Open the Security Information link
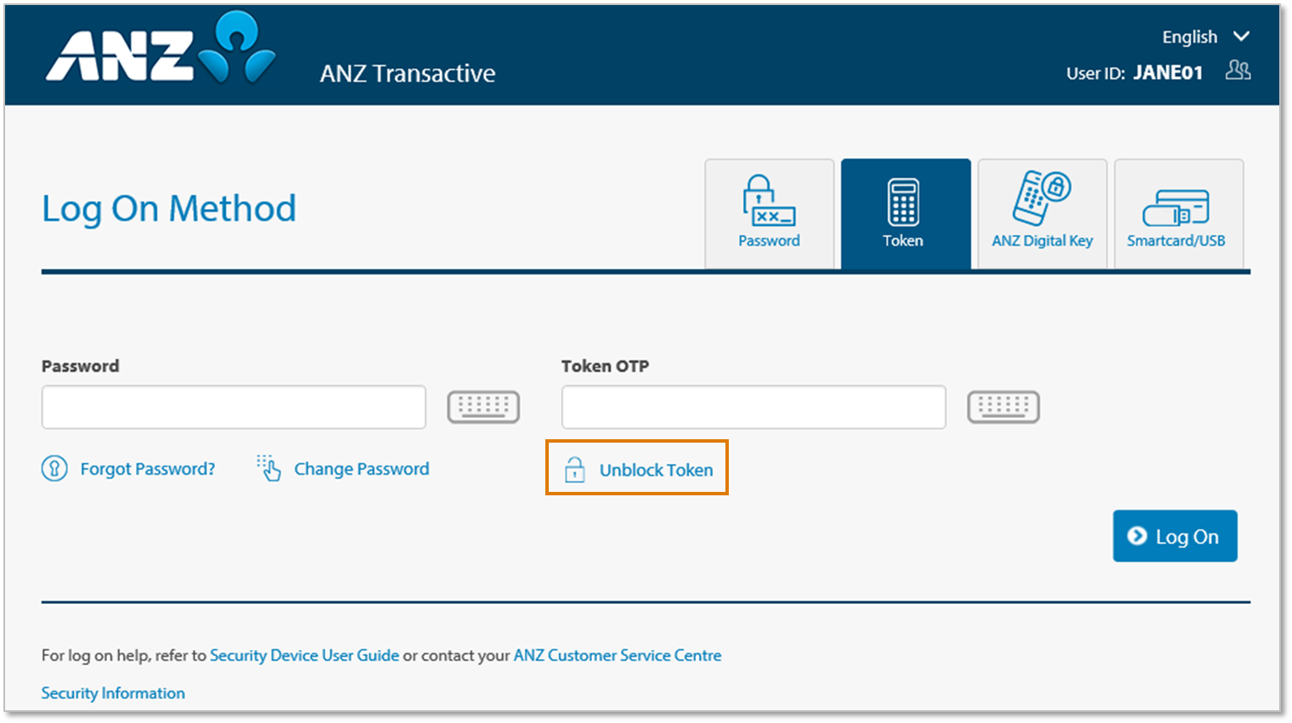The width and height of the screenshot is (1292, 723). point(113,693)
